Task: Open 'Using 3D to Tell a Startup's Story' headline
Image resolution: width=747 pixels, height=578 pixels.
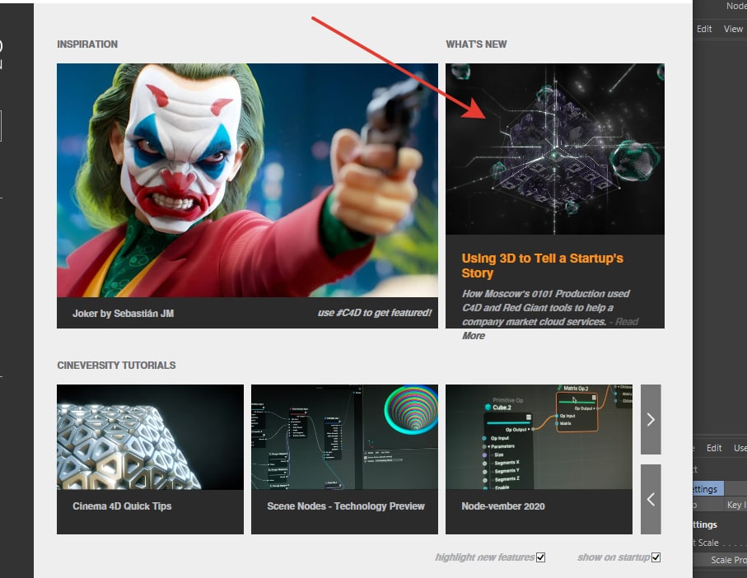Action: pyautogui.click(x=542, y=265)
